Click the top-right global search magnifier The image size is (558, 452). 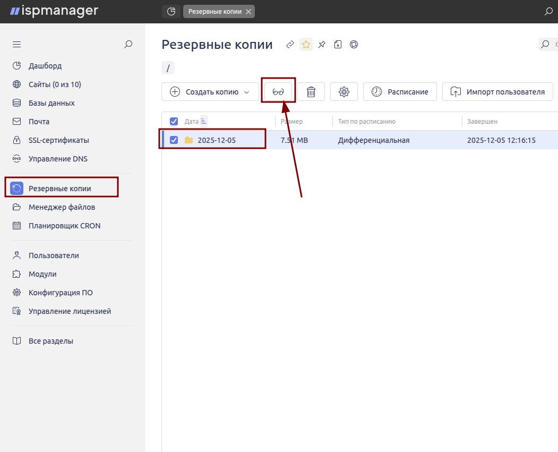548,12
